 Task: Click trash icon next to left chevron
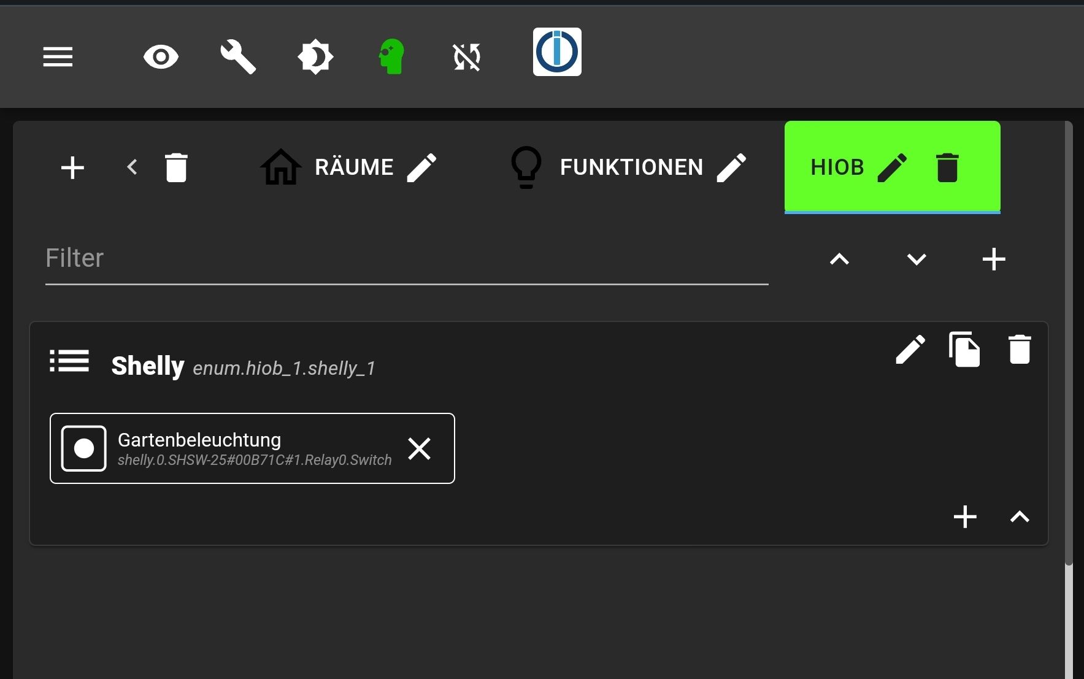point(176,167)
